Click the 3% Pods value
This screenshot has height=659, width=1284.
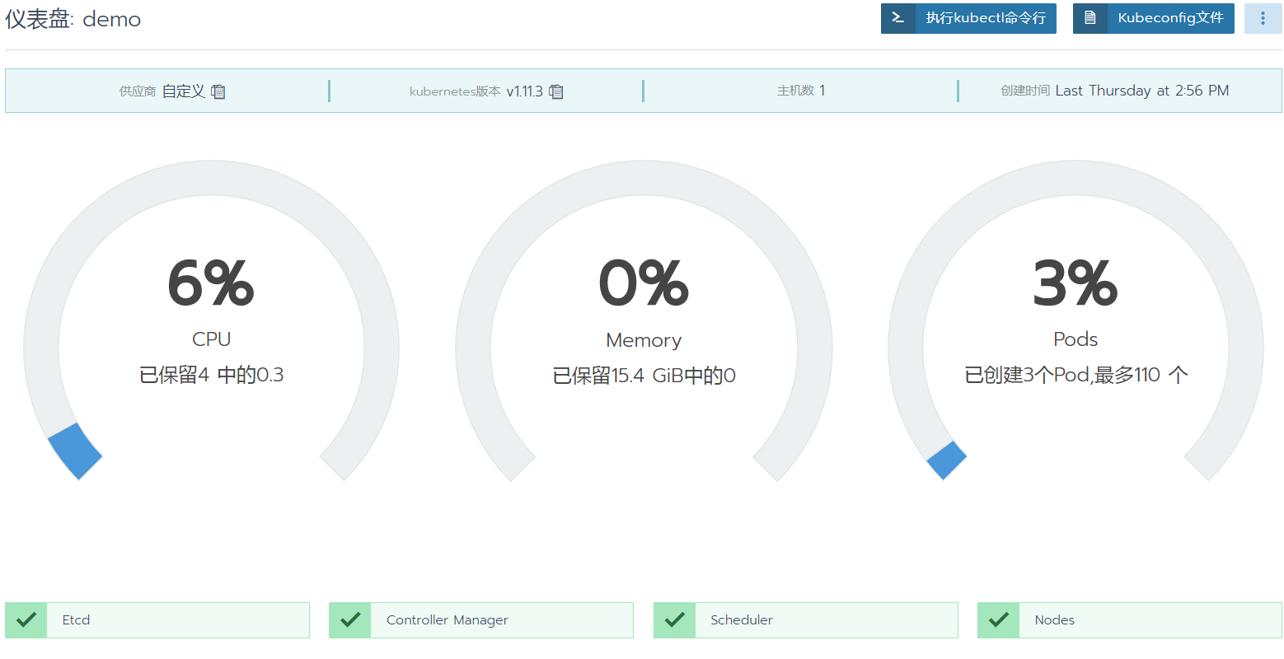tap(1075, 283)
